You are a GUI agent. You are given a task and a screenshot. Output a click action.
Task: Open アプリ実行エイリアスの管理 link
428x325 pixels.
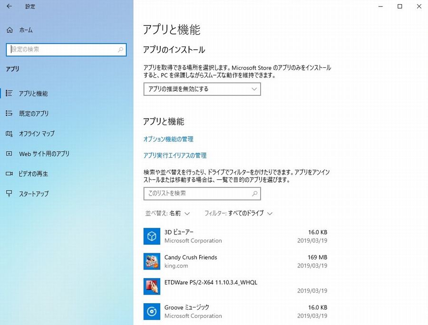175,156
